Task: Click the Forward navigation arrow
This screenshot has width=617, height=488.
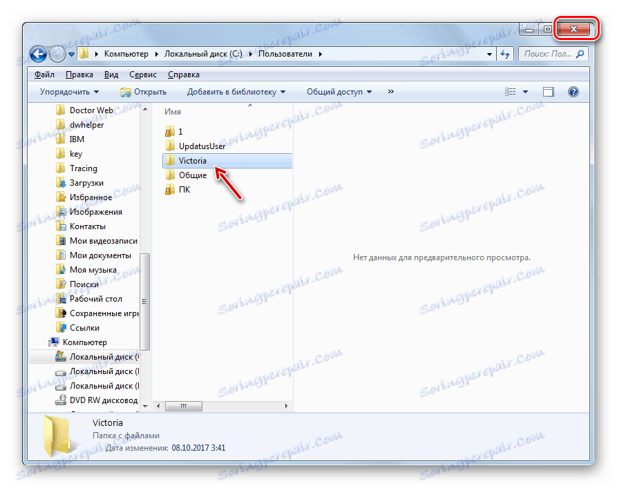Action: 57,55
